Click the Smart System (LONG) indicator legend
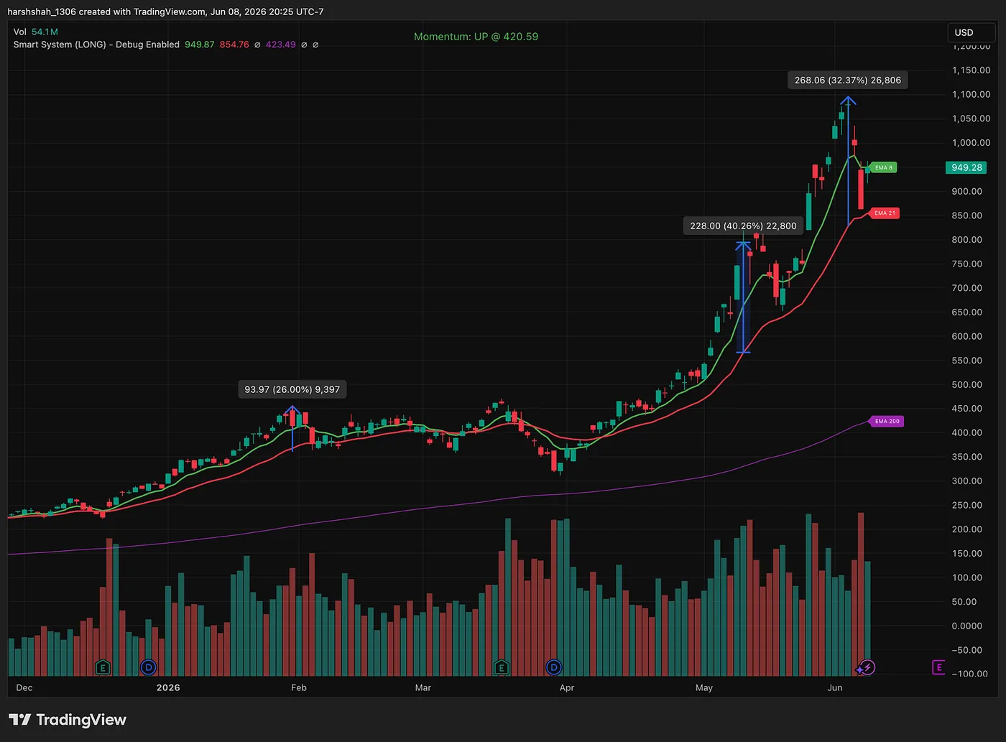 click(x=96, y=45)
